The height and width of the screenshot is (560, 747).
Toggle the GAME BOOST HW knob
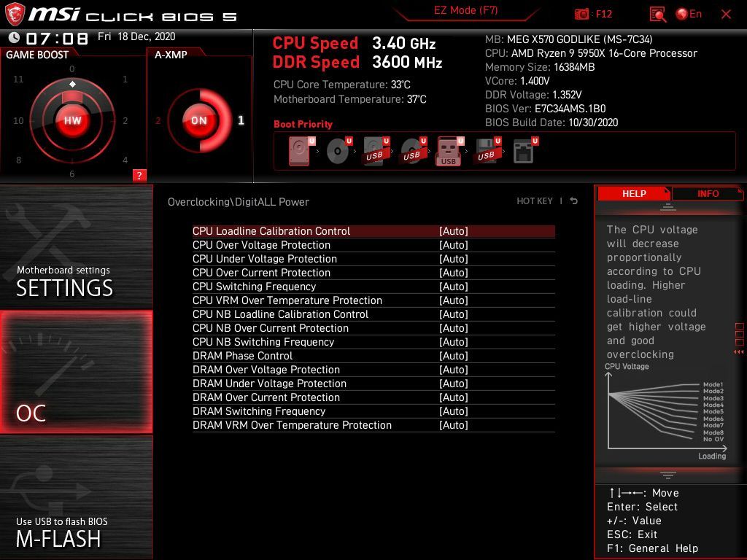pyautogui.click(x=72, y=120)
